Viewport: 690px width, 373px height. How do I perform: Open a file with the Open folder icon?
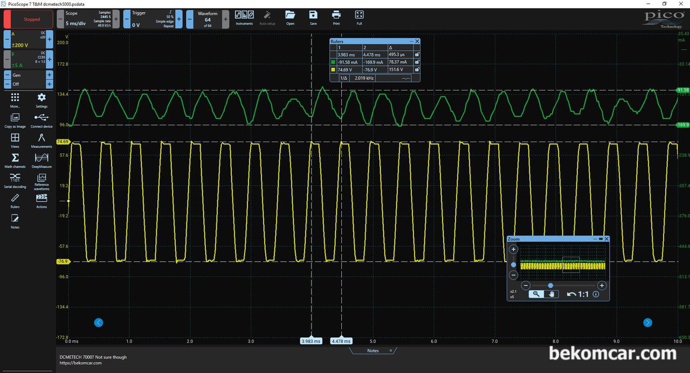(290, 17)
